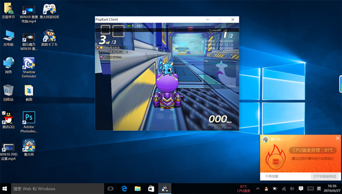Viewport: 342px width, 194px height.
Task: Open the Shadow Defender desktop icon
Action: point(29,63)
